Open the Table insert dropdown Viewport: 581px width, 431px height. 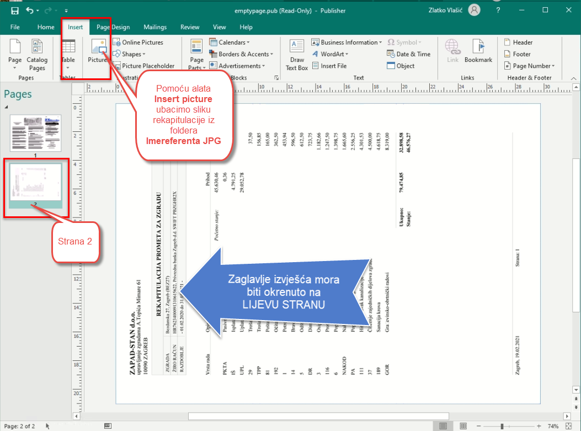[68, 55]
